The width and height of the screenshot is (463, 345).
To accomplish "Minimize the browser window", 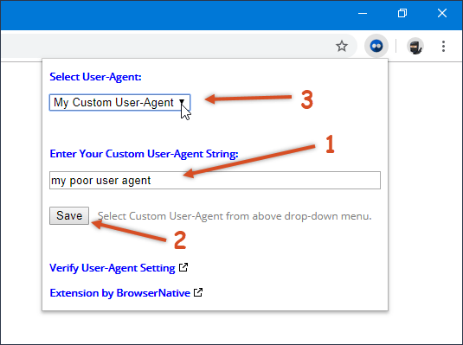I will point(363,13).
